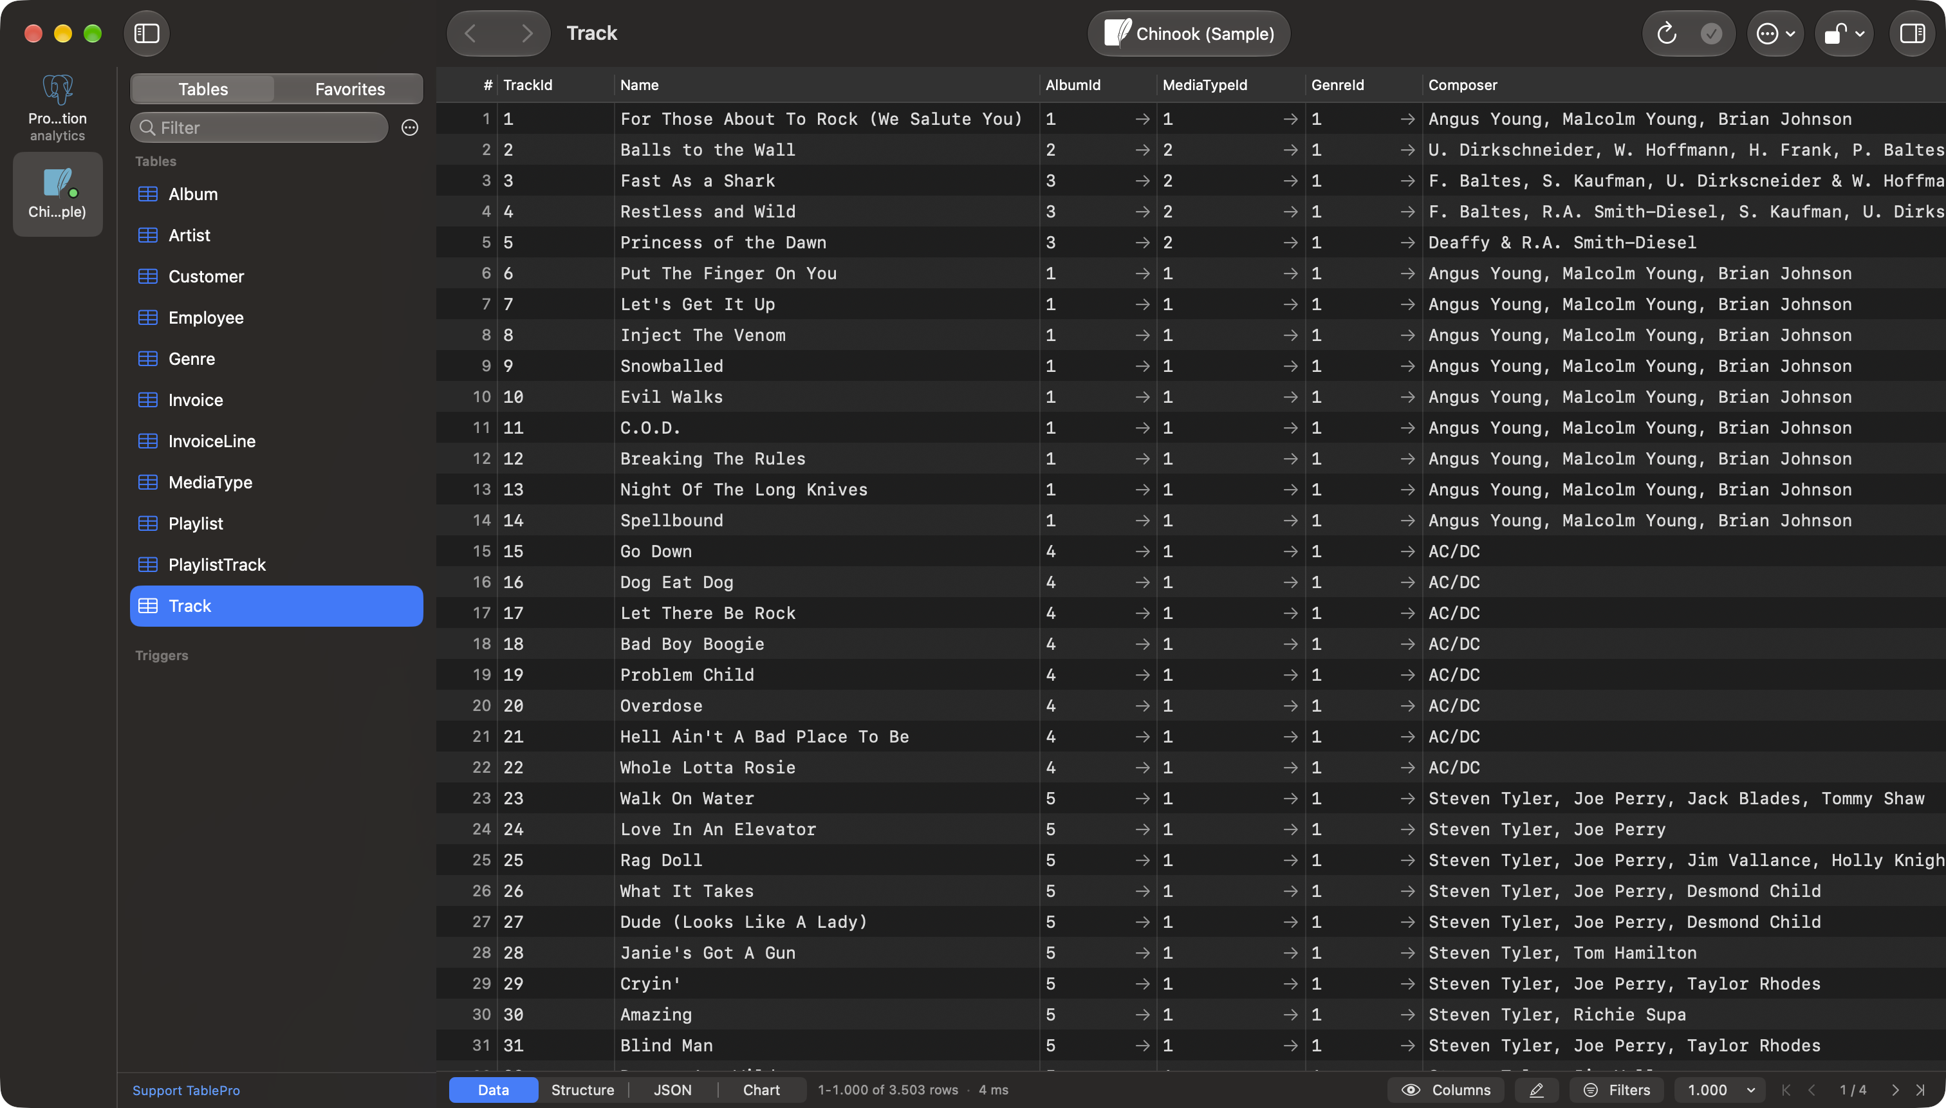The width and height of the screenshot is (1946, 1108).
Task: Switch to the Chart view tab
Action: click(761, 1090)
